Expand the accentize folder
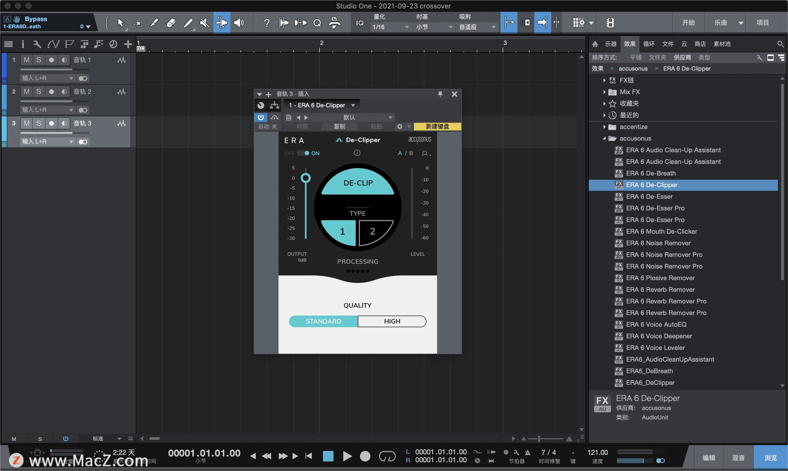Image resolution: width=788 pixels, height=471 pixels. 604,127
